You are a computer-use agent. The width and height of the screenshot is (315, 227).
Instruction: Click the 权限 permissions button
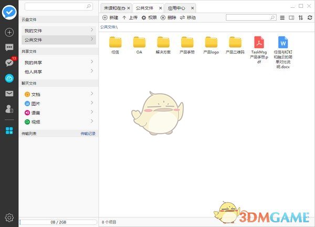[x=149, y=18]
